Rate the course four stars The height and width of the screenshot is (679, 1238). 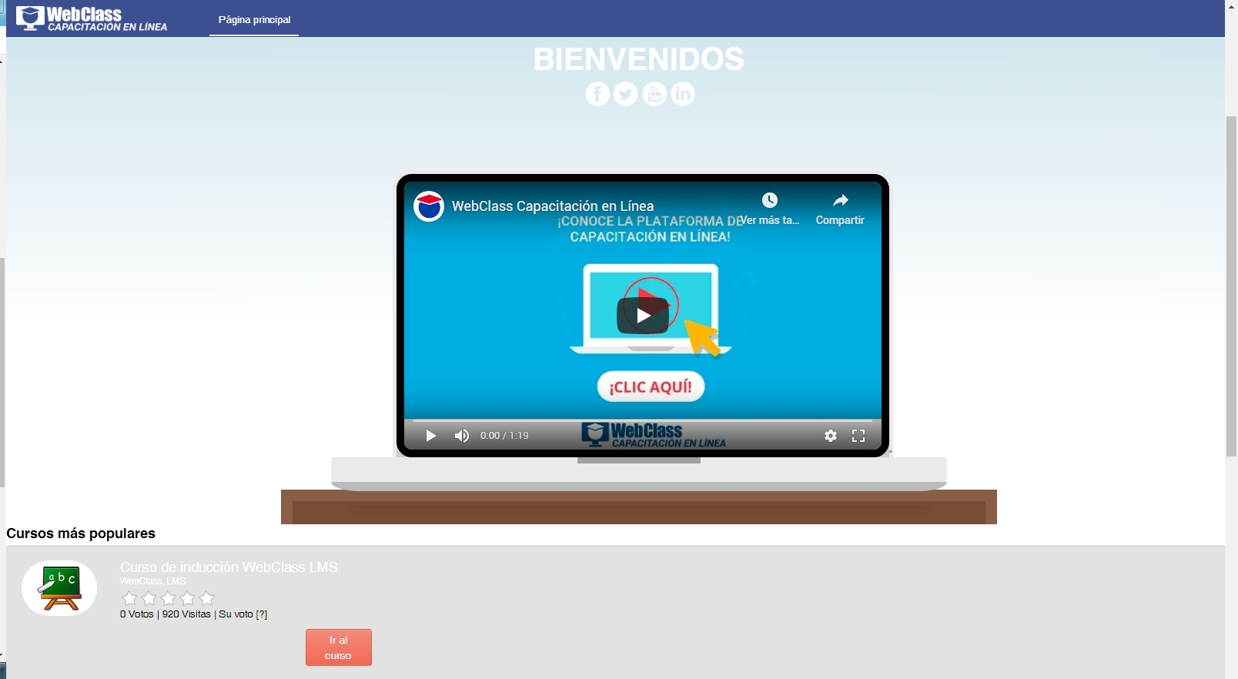[187, 598]
